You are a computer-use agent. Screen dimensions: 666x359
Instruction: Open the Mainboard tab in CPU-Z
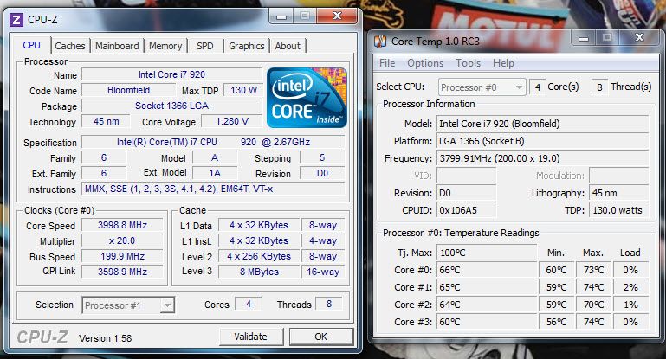pos(117,46)
